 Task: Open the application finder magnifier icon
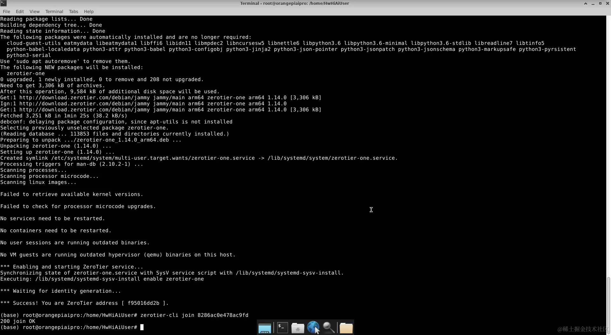click(x=329, y=327)
